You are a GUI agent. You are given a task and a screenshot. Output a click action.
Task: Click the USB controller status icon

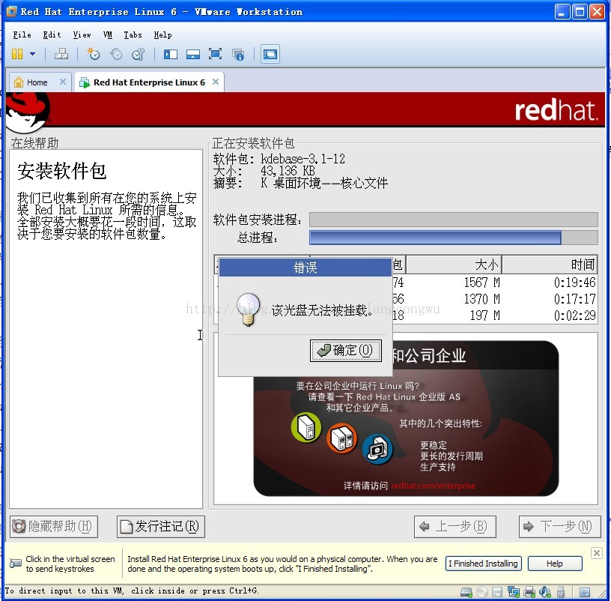coord(561,593)
